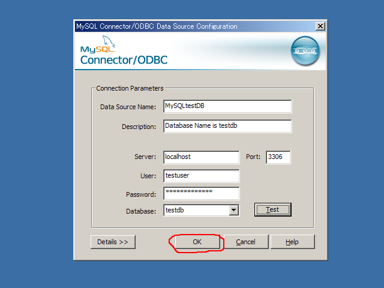Focus the User field with testuser
This screenshot has width=384, height=288.
(x=202, y=176)
